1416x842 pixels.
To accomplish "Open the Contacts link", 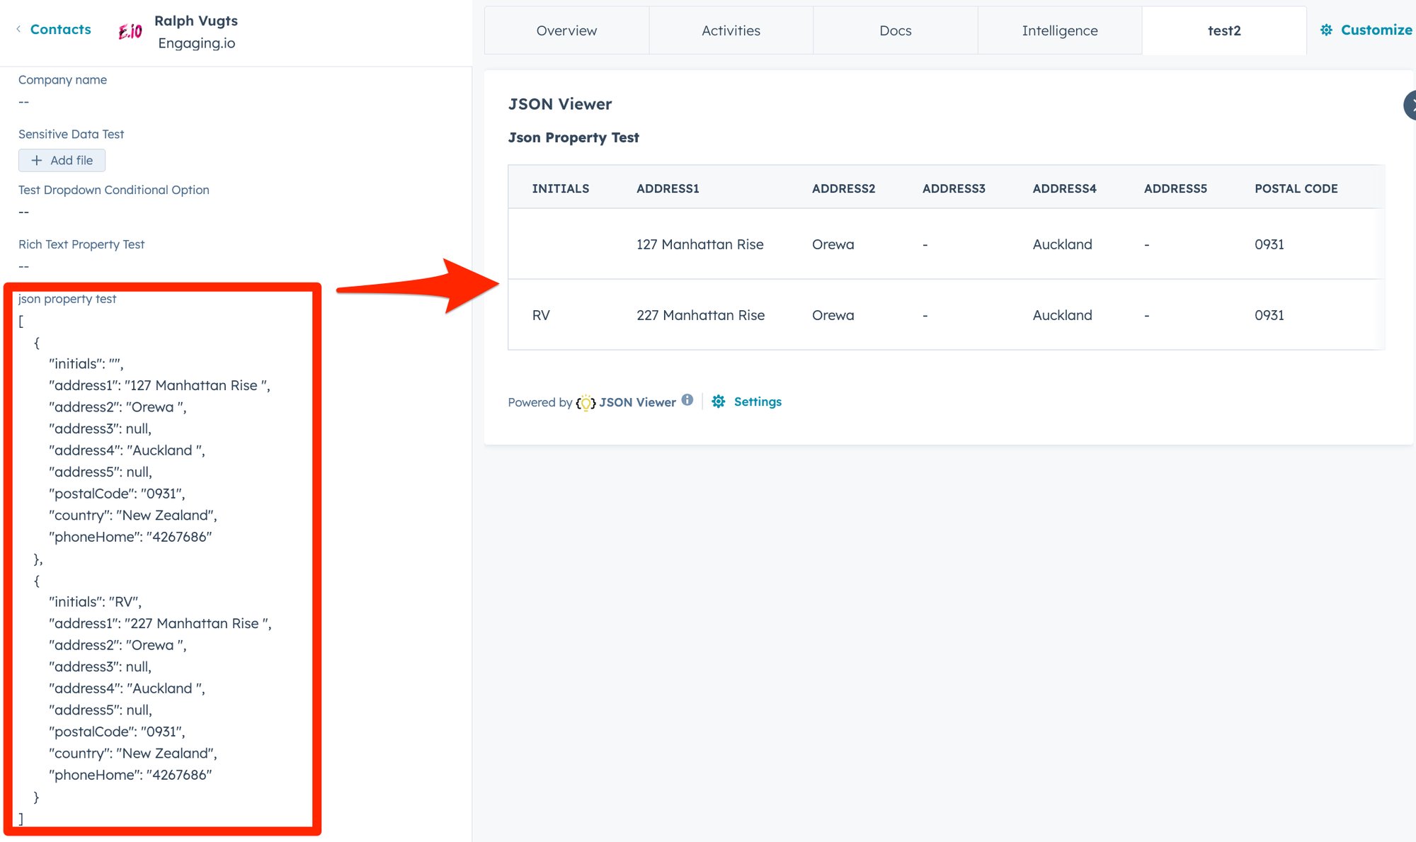I will (x=60, y=29).
